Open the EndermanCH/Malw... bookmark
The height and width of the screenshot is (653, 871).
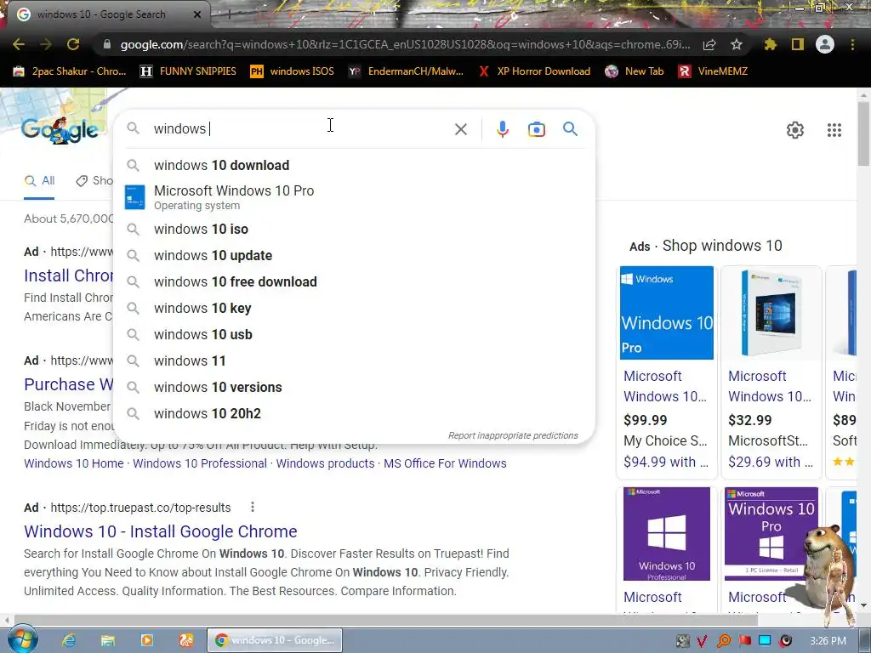tap(406, 71)
